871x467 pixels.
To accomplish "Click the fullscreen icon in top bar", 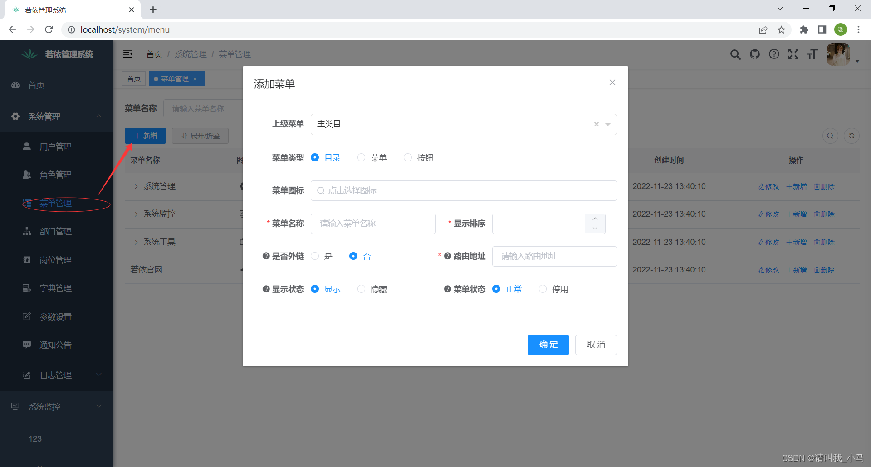I will [793, 54].
